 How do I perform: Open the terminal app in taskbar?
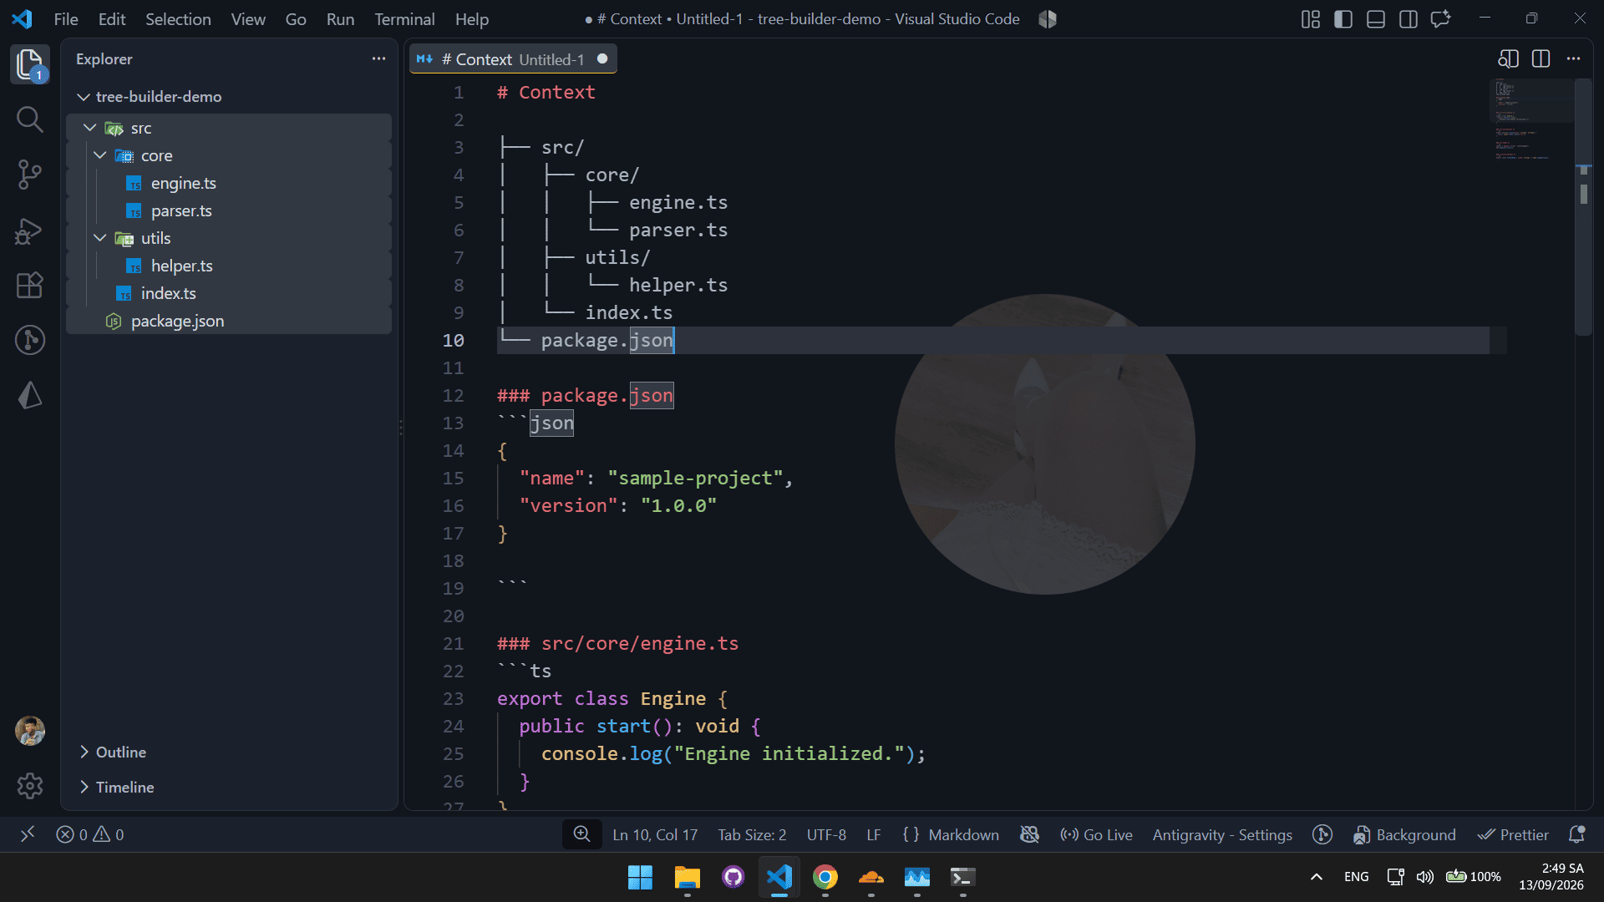coord(962,877)
